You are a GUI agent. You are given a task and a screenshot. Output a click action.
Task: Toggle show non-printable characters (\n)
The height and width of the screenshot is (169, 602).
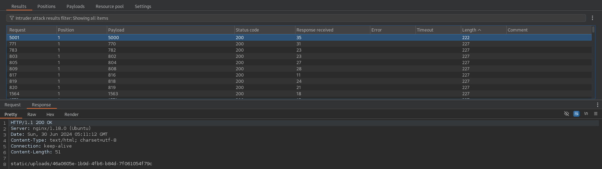coord(586,114)
